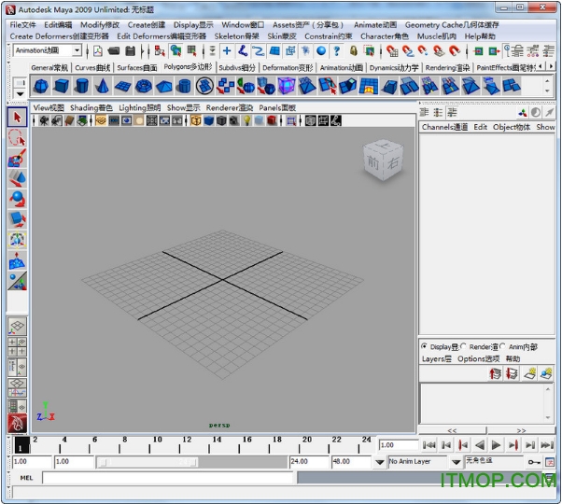The image size is (562, 504).
Task: Open the shelf options down-arrow menu
Action: (21, 94)
